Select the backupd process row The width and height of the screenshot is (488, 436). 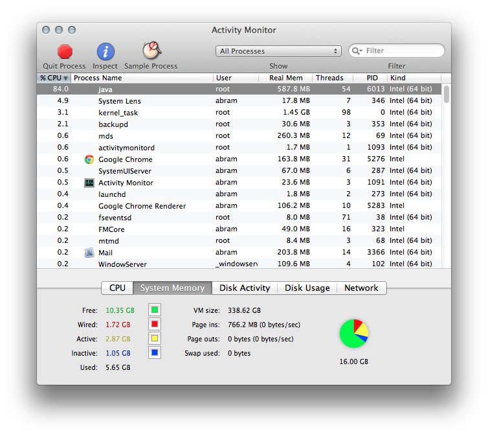click(x=239, y=124)
